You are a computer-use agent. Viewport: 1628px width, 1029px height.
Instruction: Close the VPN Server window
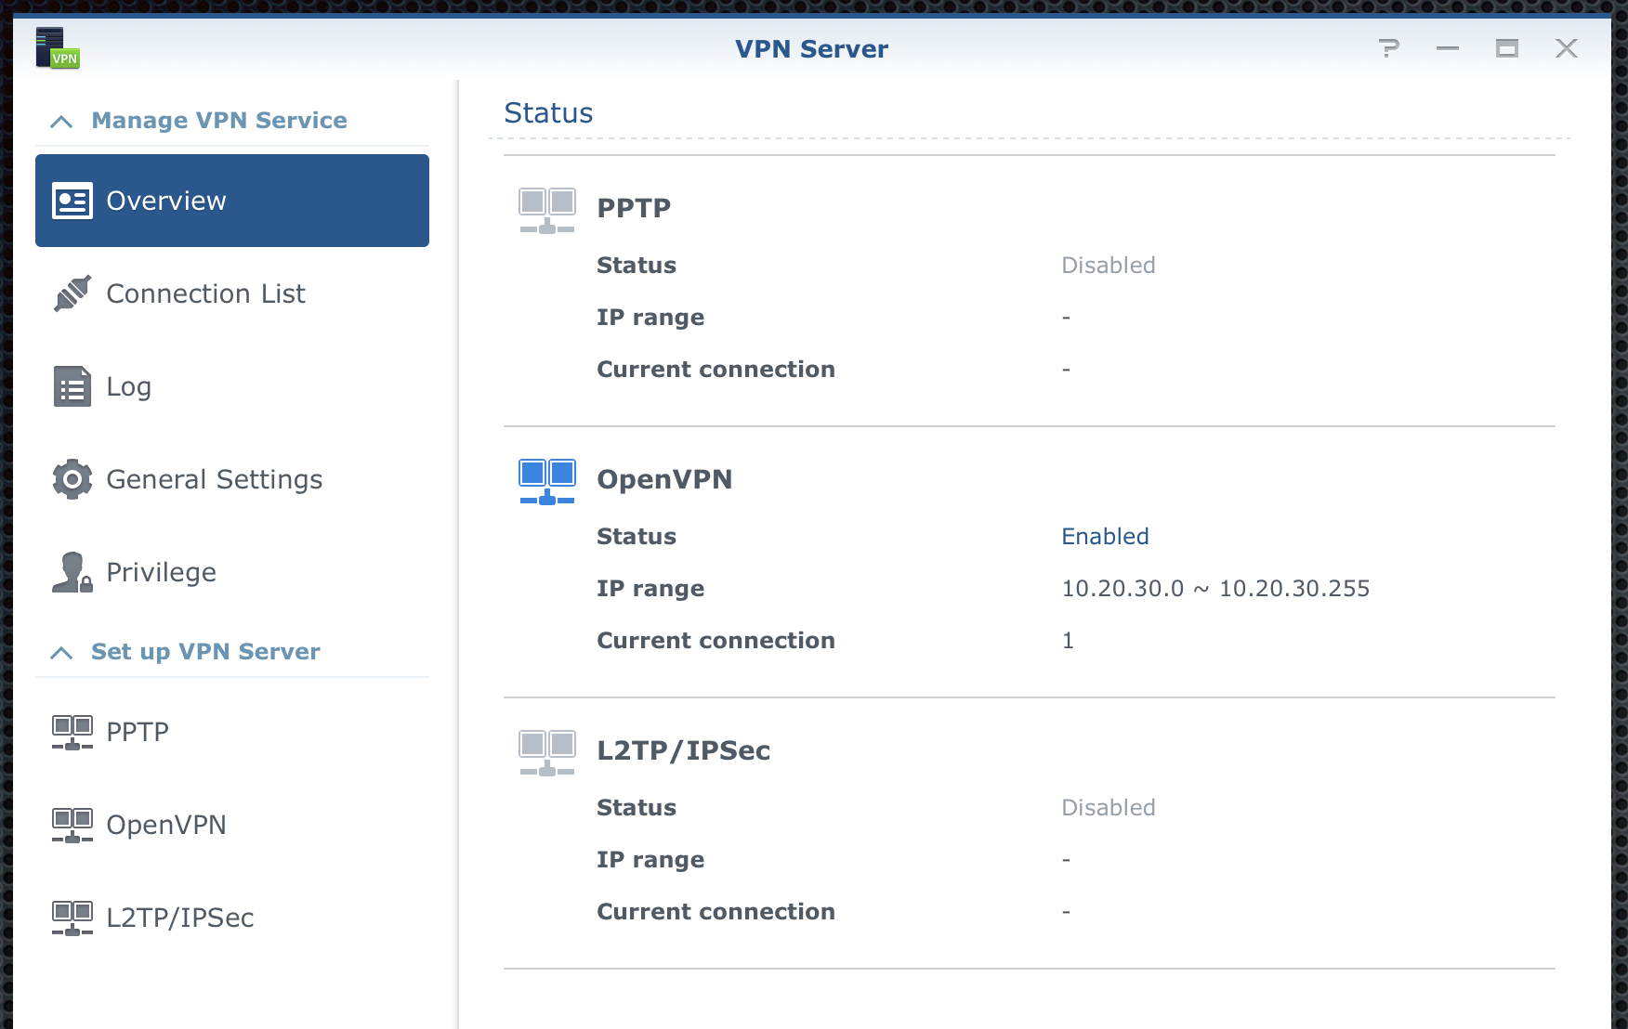(x=1567, y=48)
